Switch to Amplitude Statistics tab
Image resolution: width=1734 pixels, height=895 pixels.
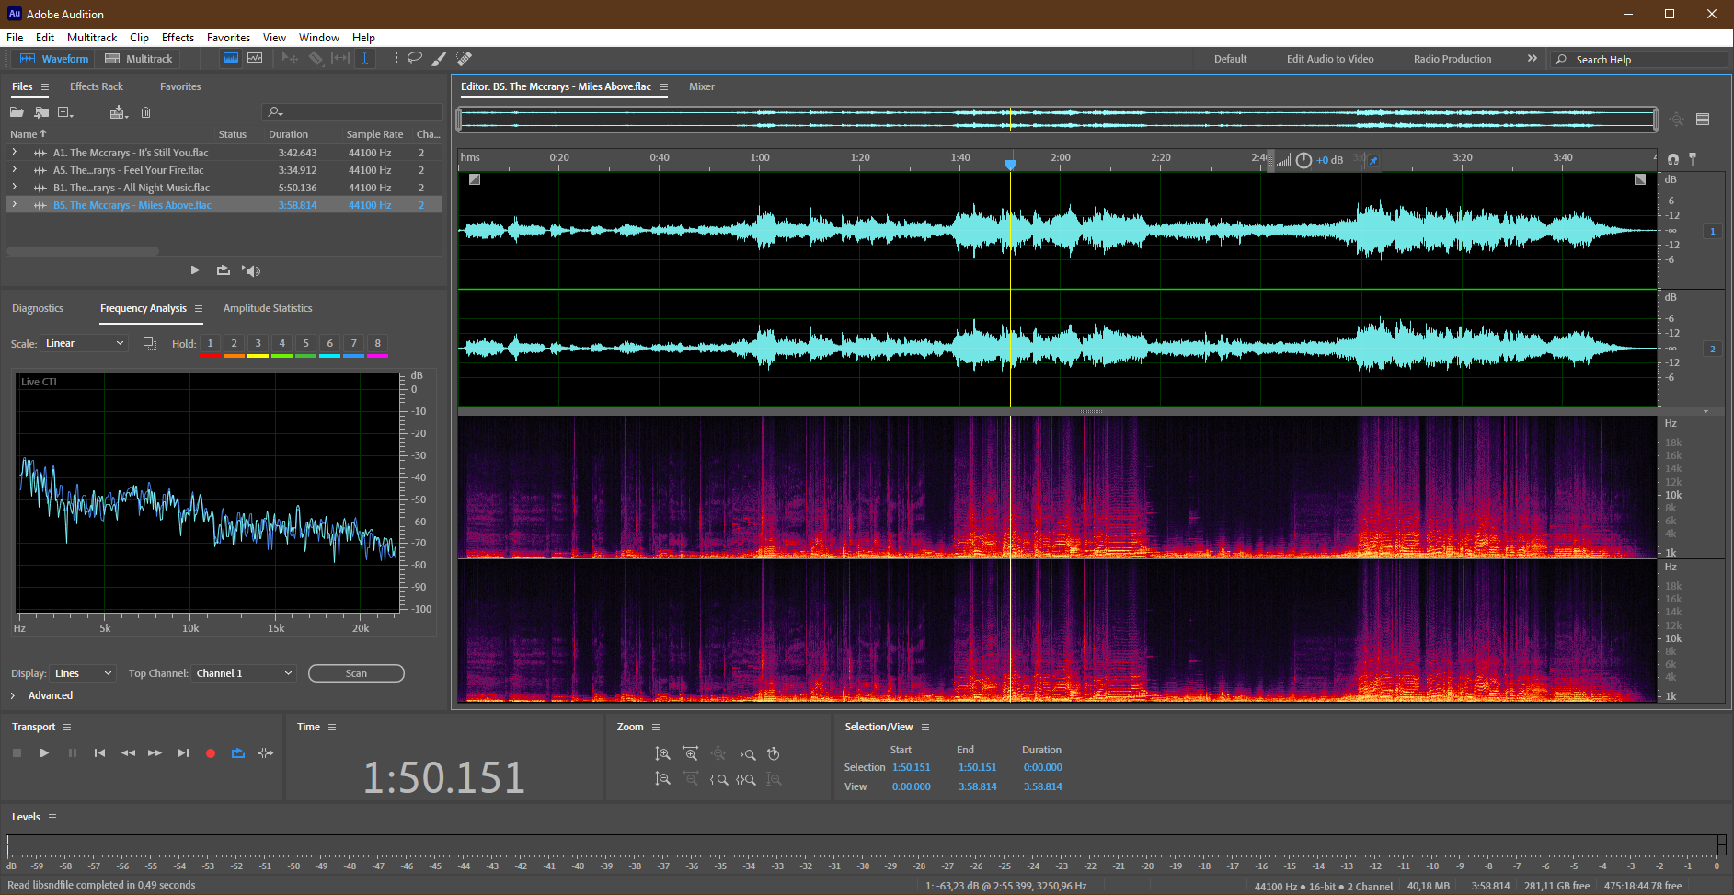point(268,308)
